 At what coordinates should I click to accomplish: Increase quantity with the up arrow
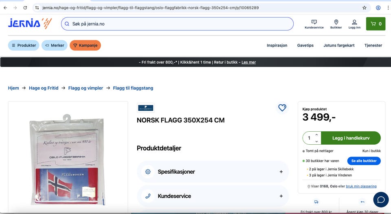(316, 135)
